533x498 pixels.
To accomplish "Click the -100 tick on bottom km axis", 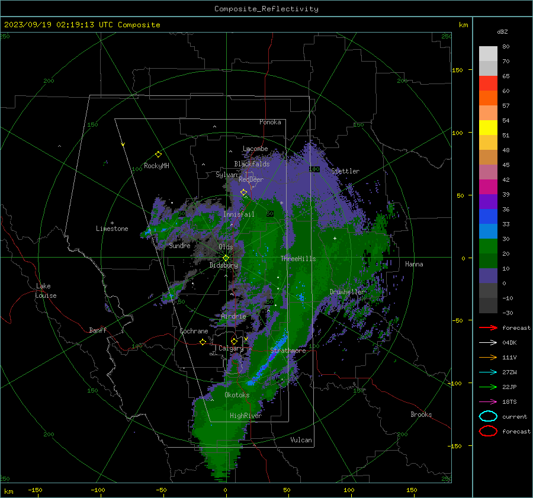I will [98, 490].
